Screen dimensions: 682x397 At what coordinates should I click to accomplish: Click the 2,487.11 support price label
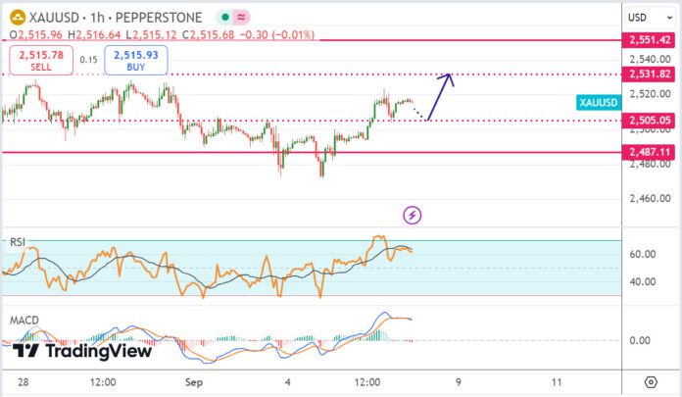pos(649,152)
